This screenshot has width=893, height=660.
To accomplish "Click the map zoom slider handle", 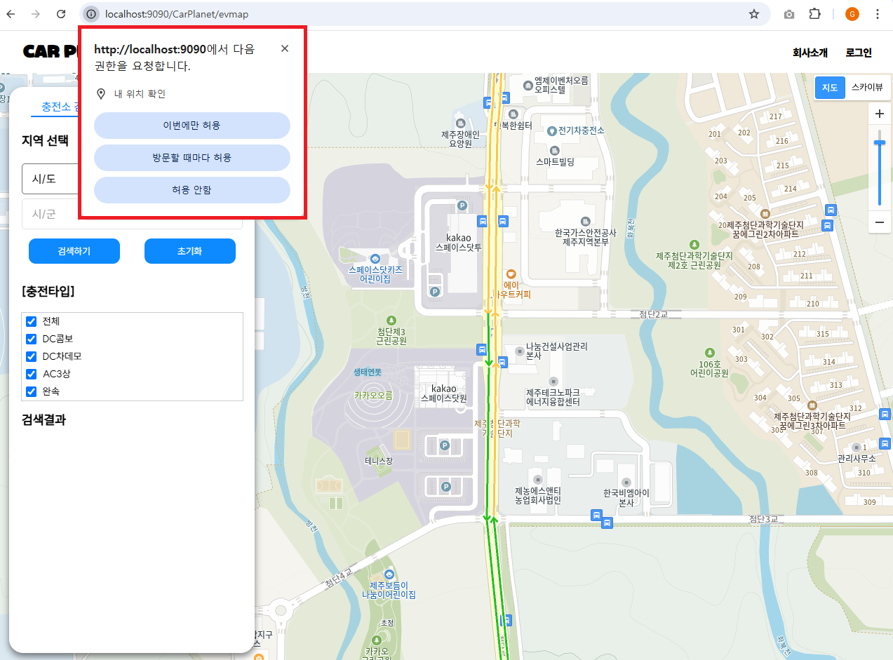I will 880,142.
